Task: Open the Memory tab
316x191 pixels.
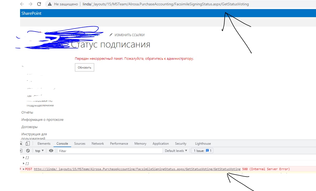Action: coord(140,143)
